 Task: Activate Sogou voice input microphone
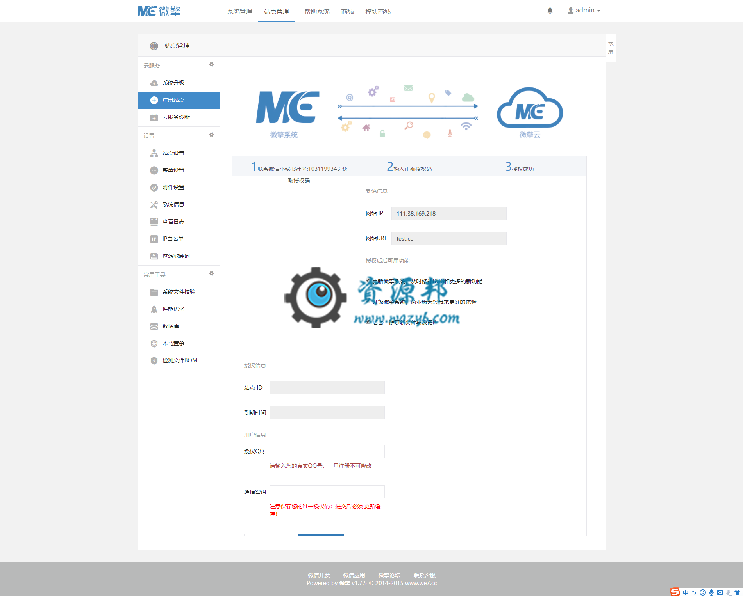tap(711, 592)
